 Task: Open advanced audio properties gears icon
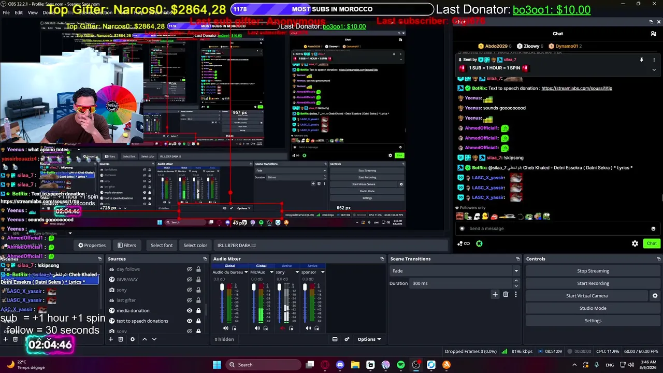pyautogui.click(x=347, y=339)
